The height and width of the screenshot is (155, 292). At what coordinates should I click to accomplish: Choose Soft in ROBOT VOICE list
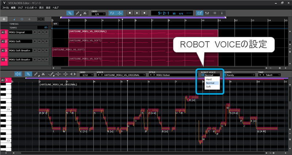(x=208, y=87)
